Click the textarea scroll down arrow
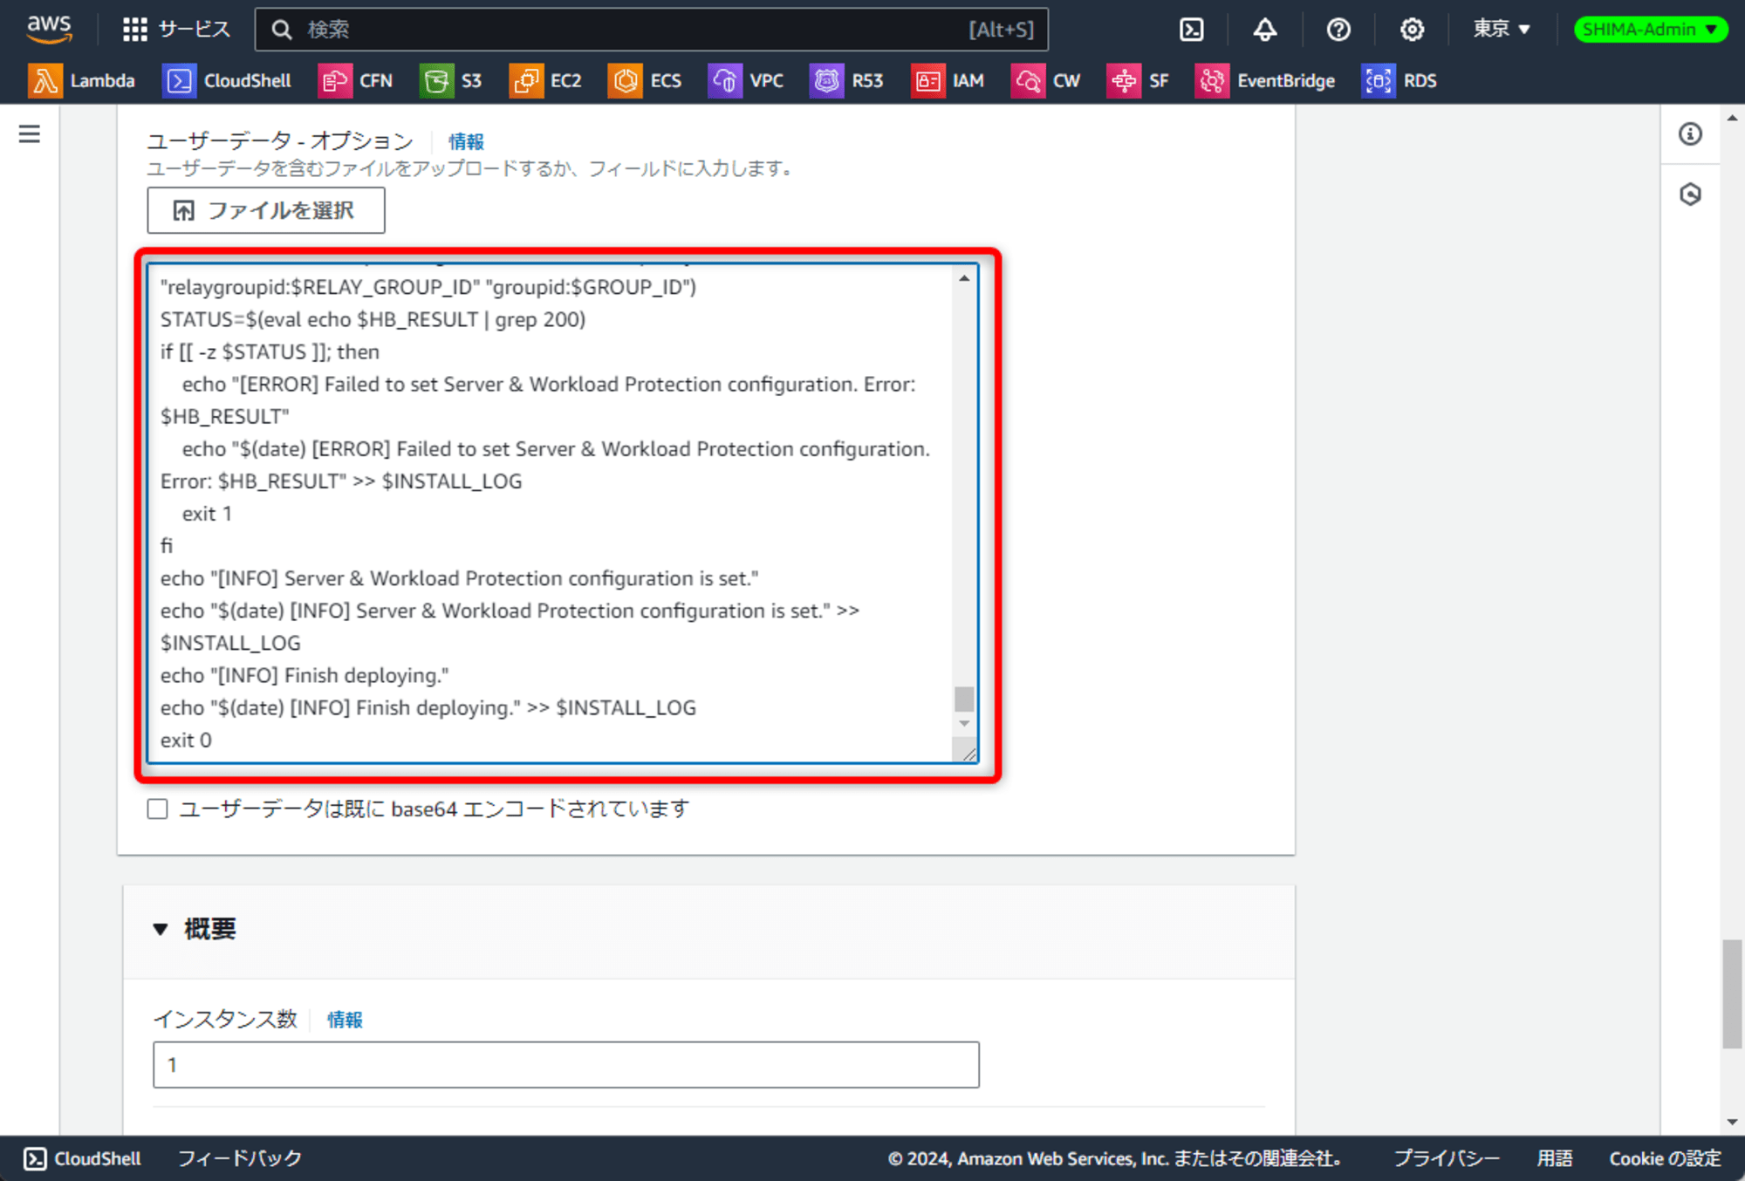 pyautogui.click(x=964, y=723)
